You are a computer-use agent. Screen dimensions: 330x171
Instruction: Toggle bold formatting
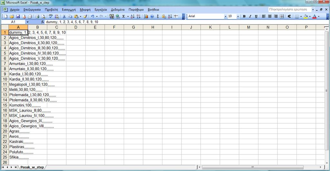coord(244,16)
